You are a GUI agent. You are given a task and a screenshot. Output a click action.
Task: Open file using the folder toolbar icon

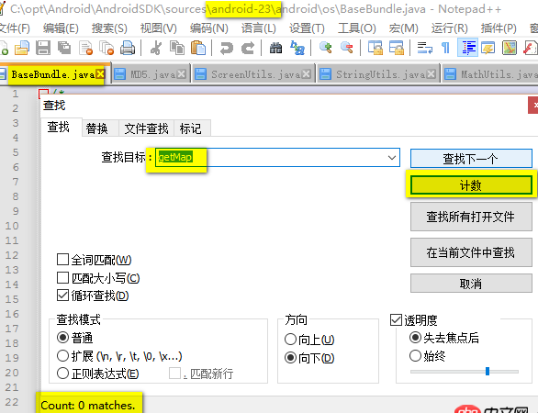tap(22, 48)
